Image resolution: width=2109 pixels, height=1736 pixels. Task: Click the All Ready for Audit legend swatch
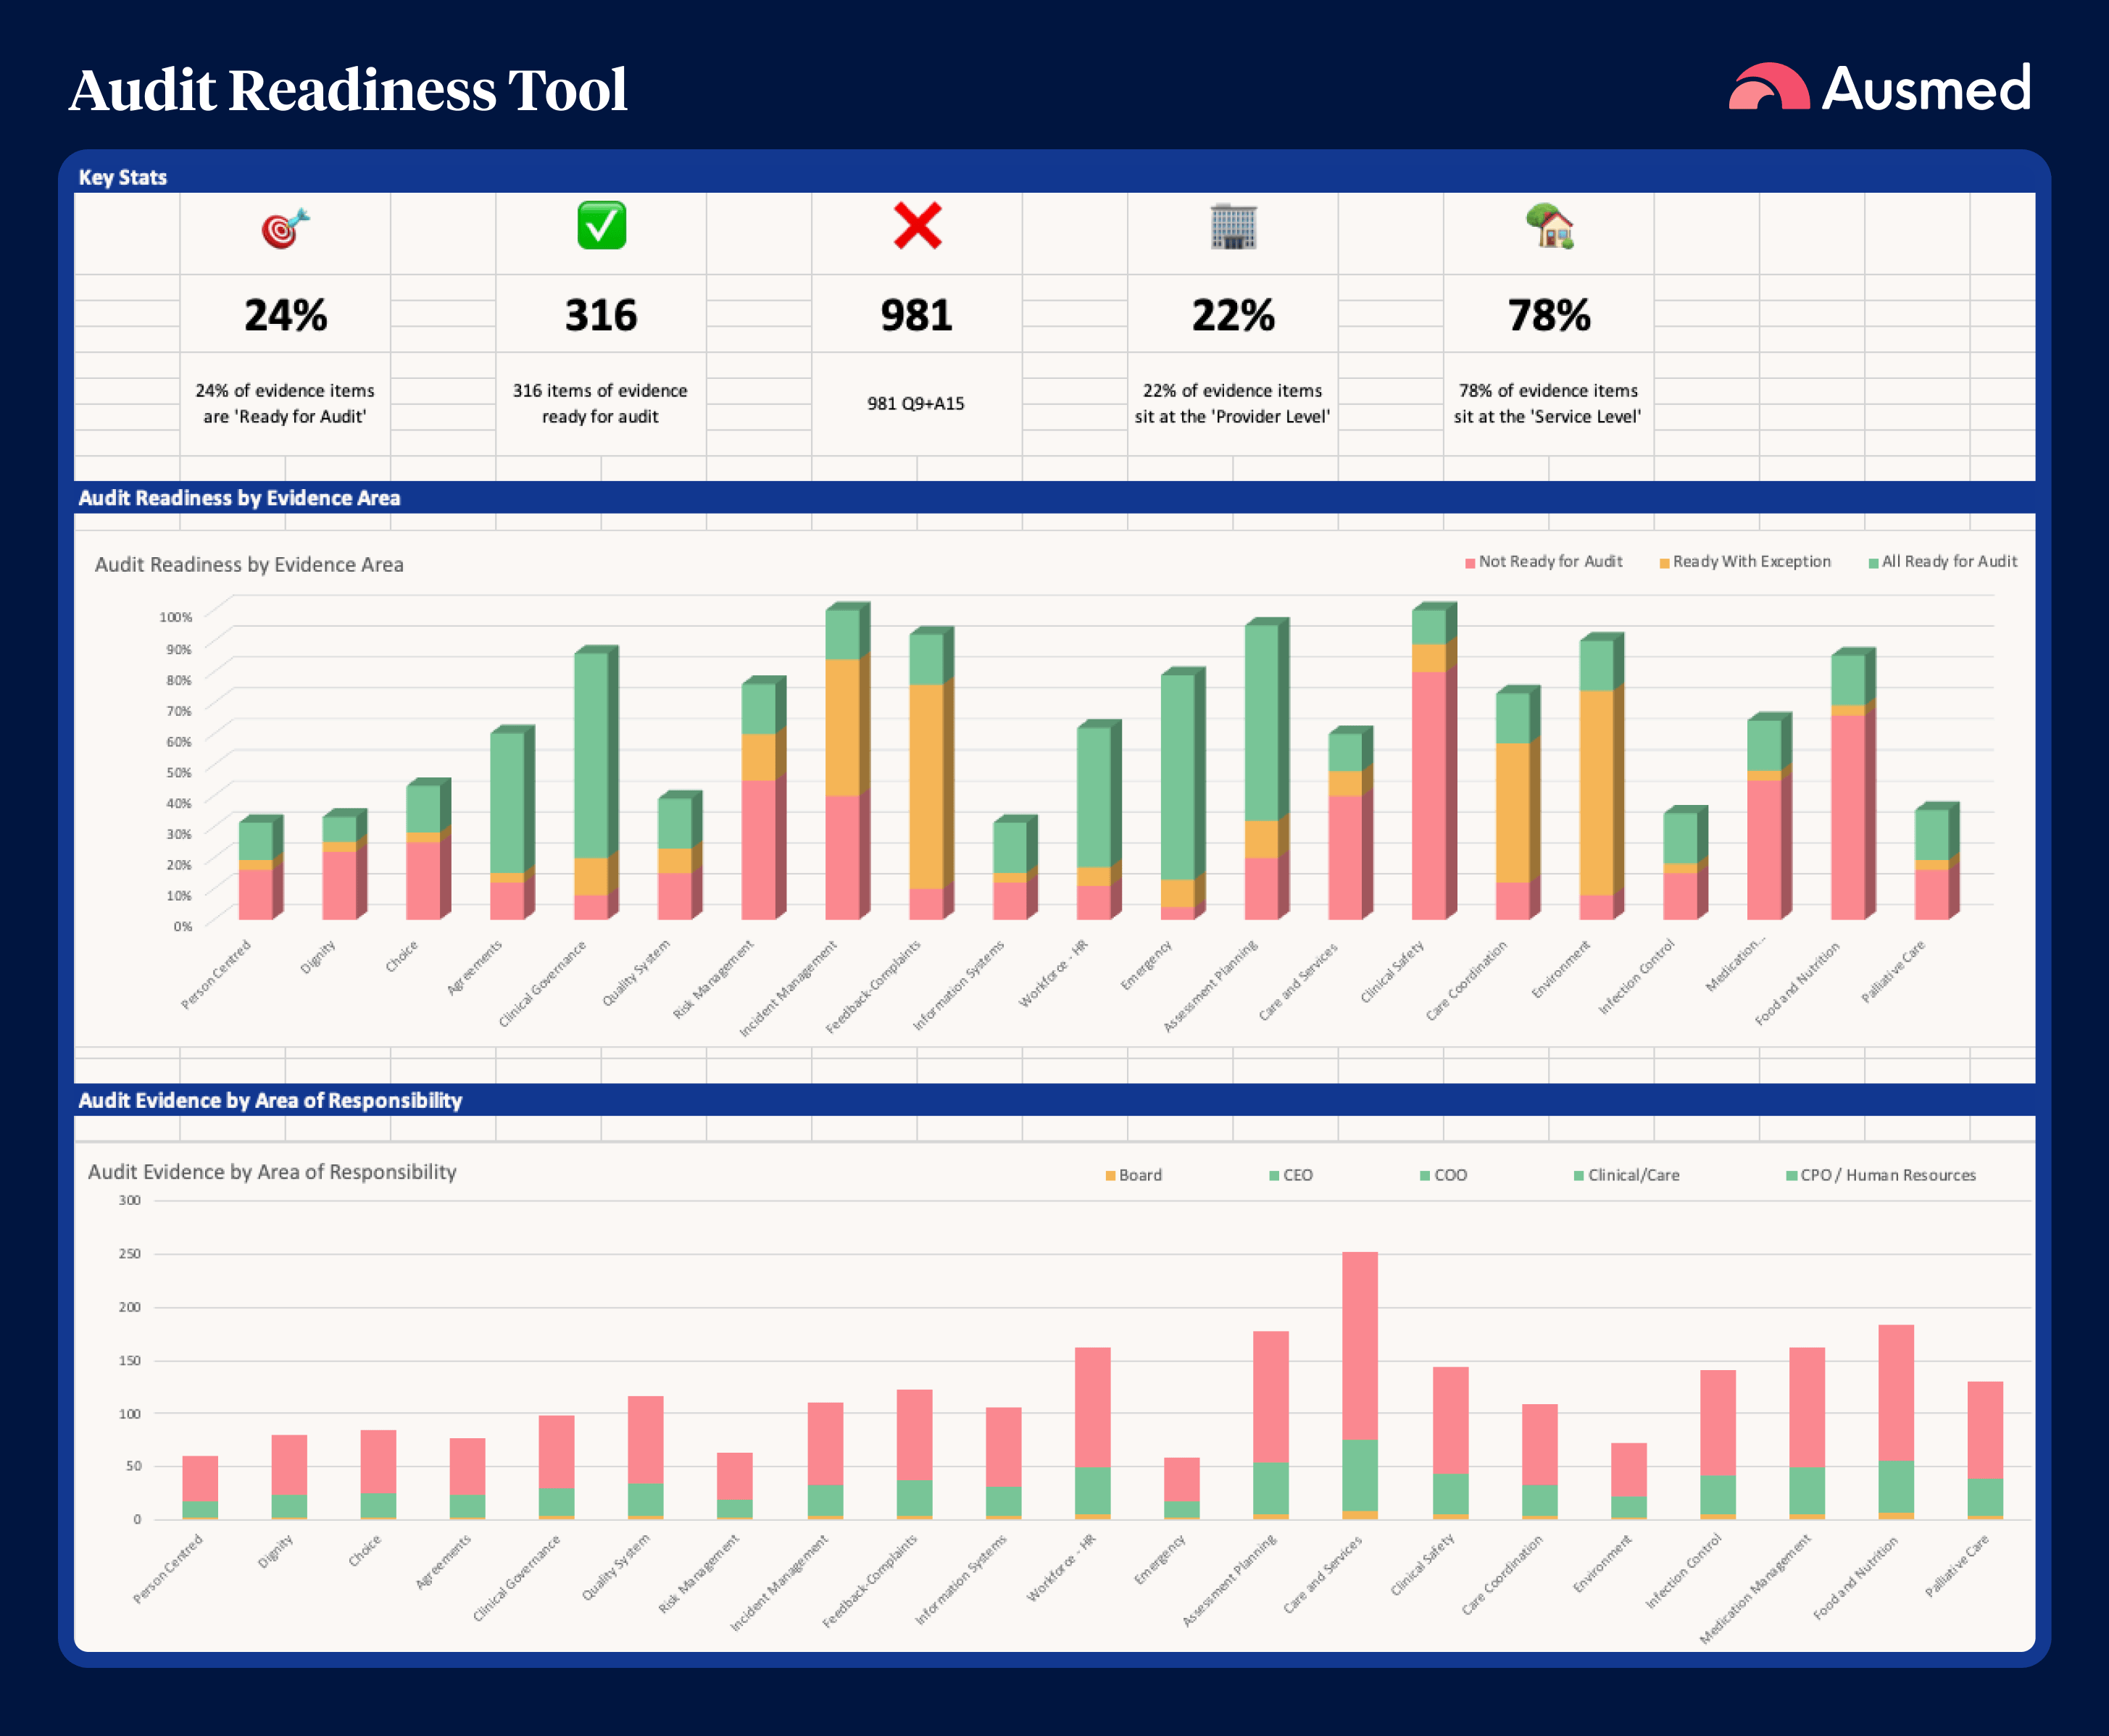(1873, 563)
